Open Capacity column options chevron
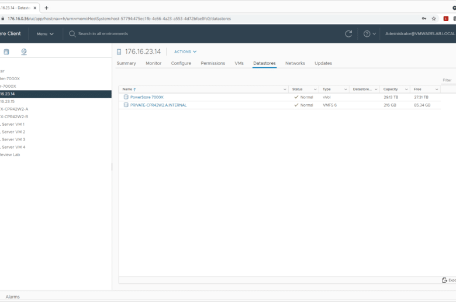 (406, 90)
